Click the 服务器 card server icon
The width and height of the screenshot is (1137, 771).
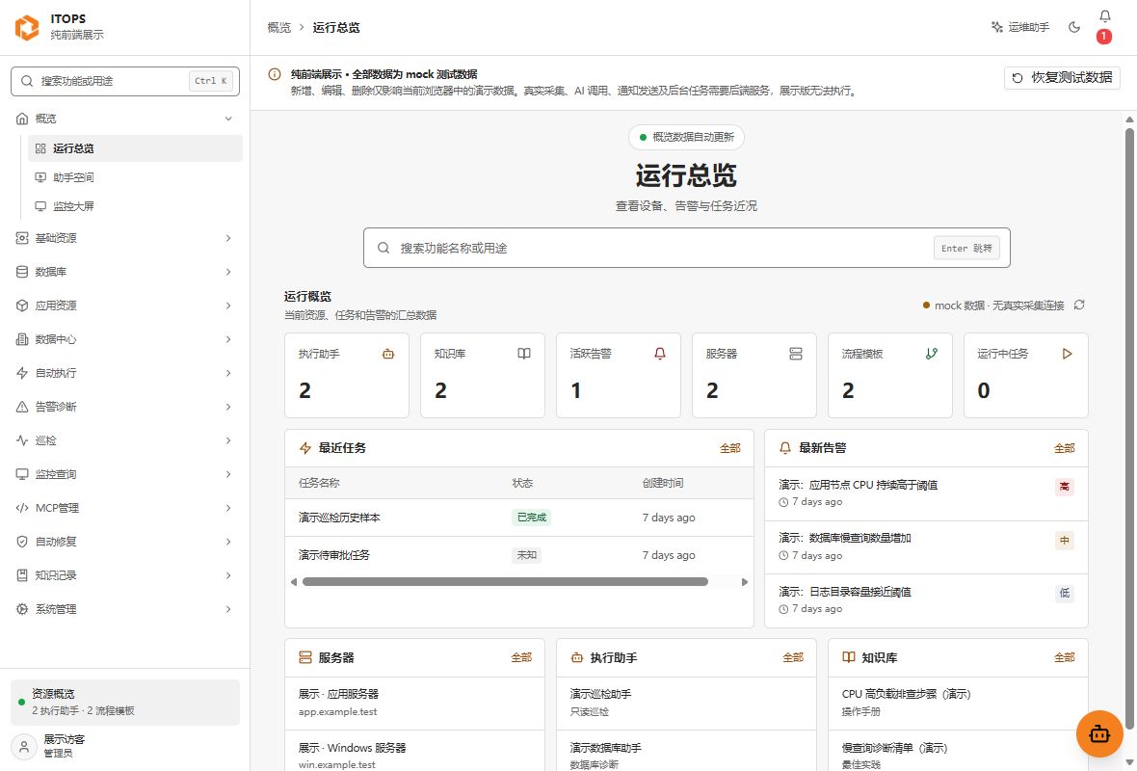[x=796, y=354]
